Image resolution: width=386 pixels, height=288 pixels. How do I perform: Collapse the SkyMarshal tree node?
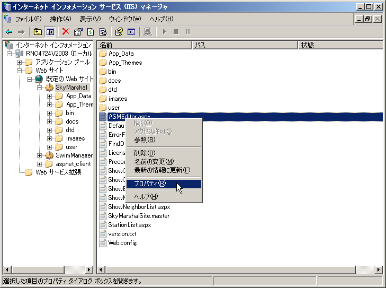39,88
